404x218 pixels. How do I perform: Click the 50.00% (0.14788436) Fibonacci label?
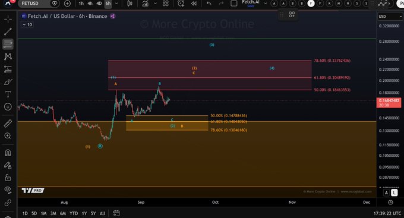click(229, 116)
